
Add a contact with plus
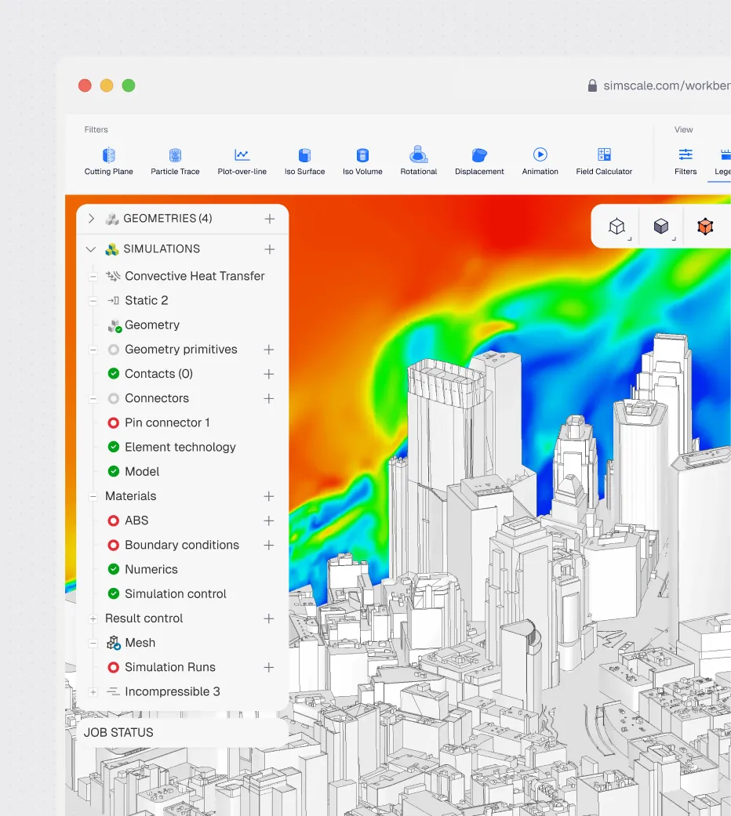tap(269, 374)
